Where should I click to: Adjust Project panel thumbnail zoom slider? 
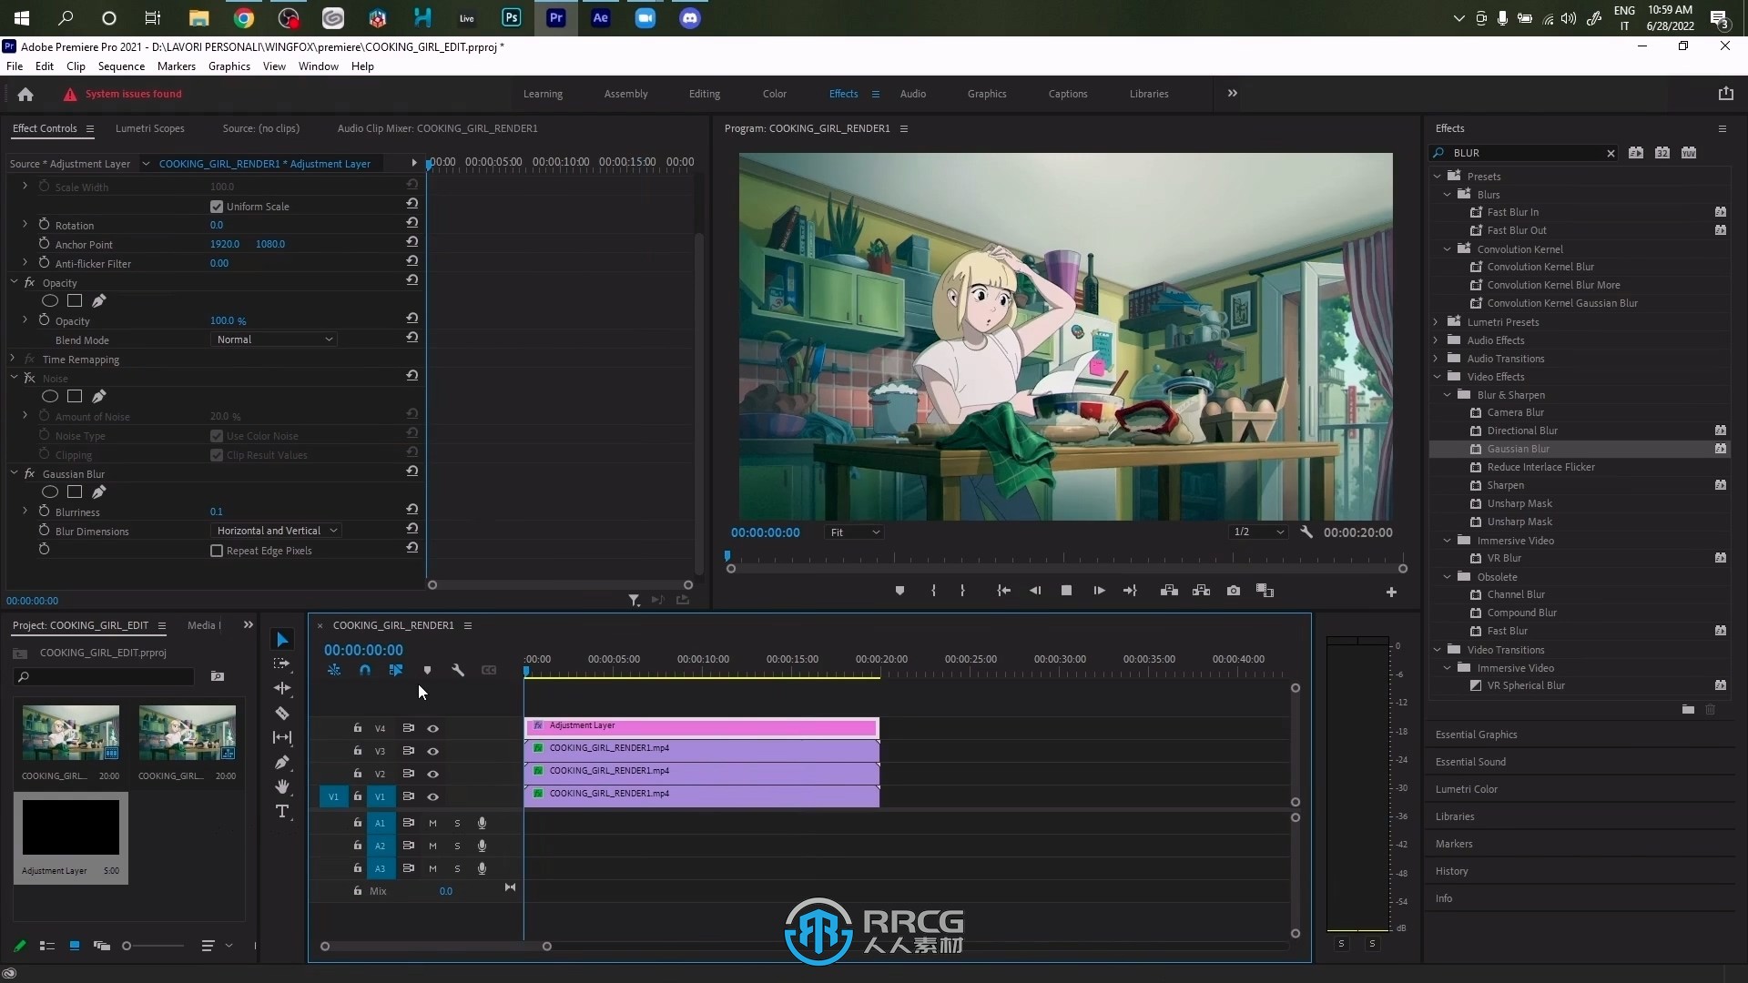[x=127, y=946]
